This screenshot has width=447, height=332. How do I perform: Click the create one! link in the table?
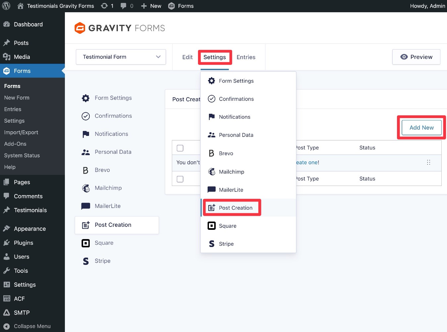(309, 162)
